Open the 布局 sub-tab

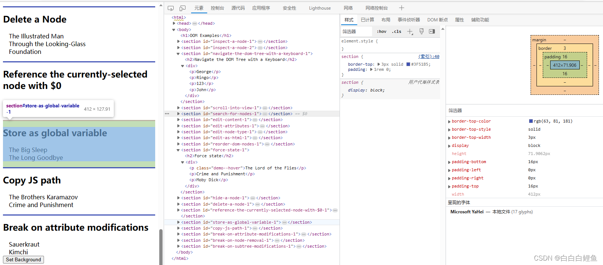[x=386, y=20]
